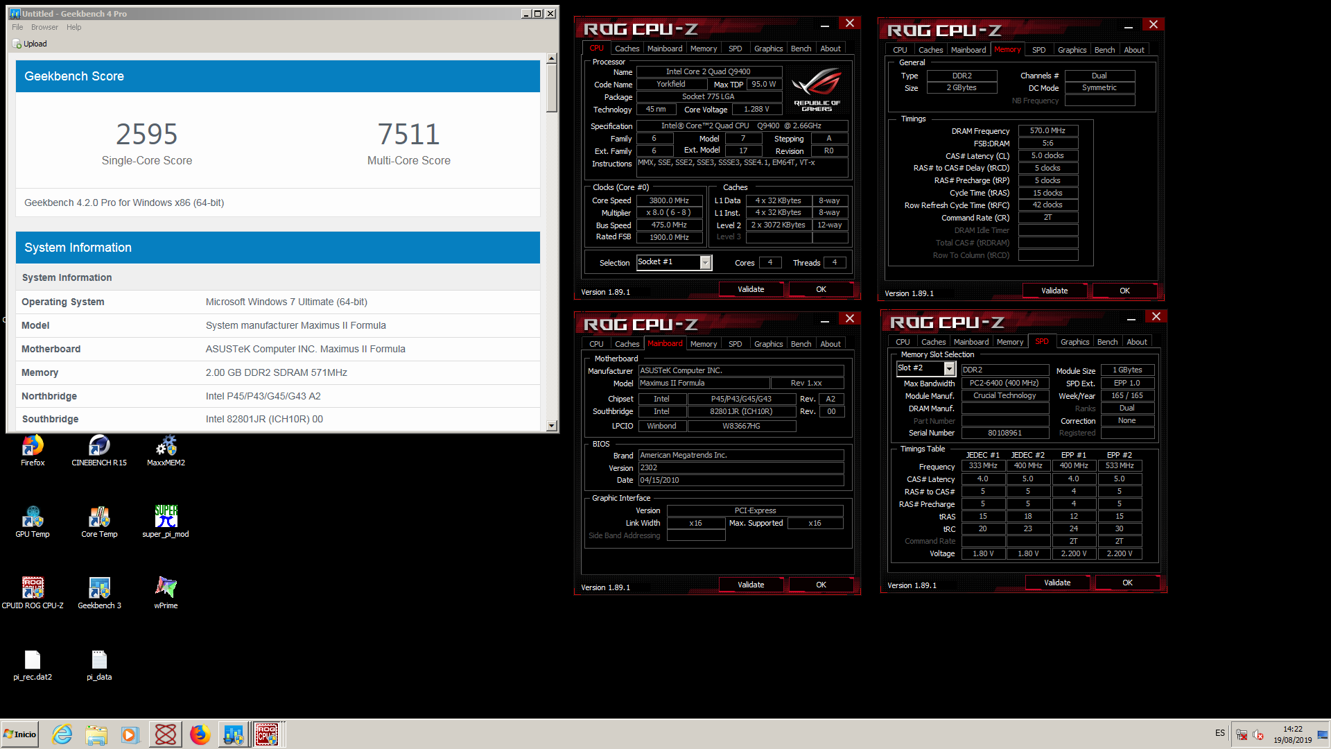Click Validate in the Memory tab window
This screenshot has height=749, width=1331.
tap(1054, 291)
